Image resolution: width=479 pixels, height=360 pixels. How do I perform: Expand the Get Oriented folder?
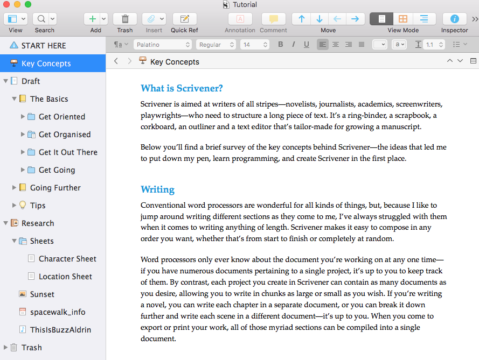(23, 117)
